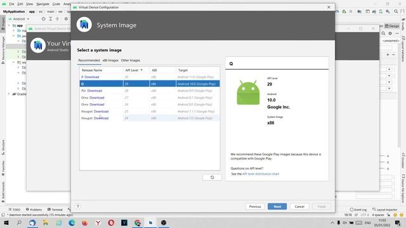This screenshot has height=228, width=406.
Task: Expand the Gradle Scripts node
Action: (9, 94)
